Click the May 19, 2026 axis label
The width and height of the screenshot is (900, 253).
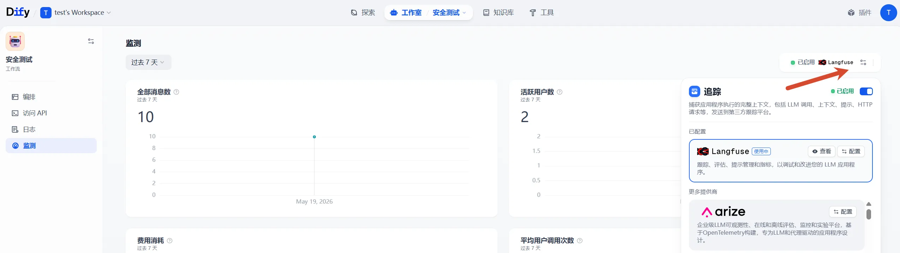[314, 201]
